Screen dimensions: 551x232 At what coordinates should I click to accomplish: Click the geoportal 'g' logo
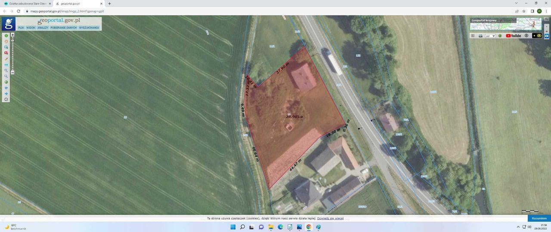(8, 24)
